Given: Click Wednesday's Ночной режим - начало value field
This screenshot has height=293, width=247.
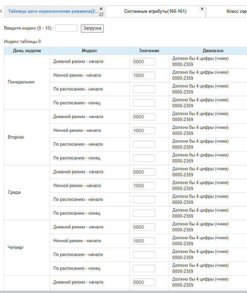Looking at the screenshot, I should (x=144, y=186).
